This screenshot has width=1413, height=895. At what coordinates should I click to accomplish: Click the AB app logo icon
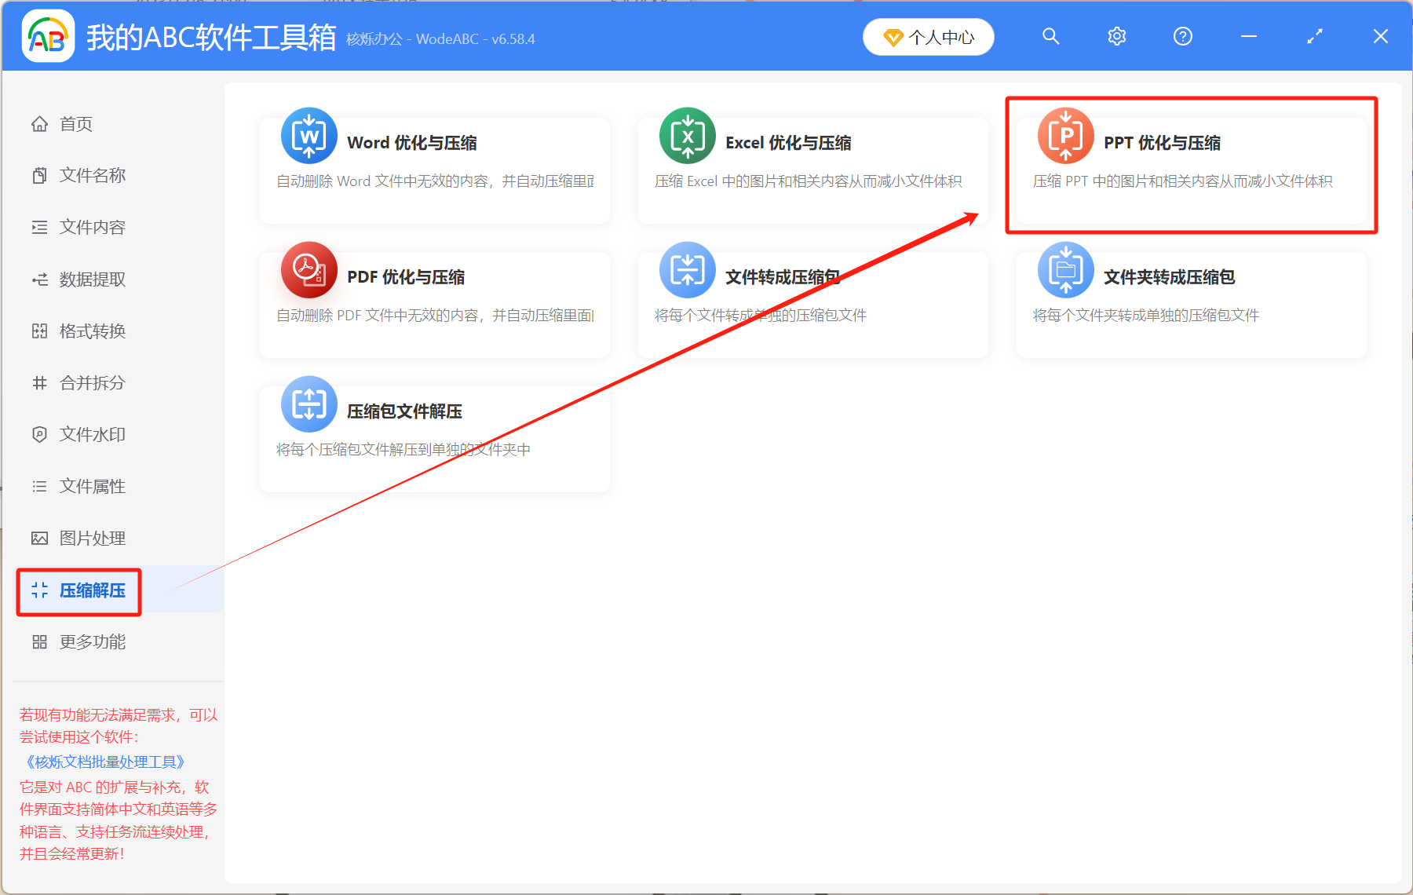[48, 35]
